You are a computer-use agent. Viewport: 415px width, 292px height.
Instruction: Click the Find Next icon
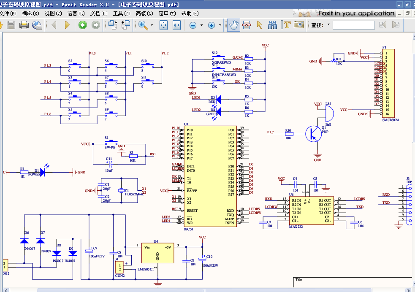[x=396, y=25]
